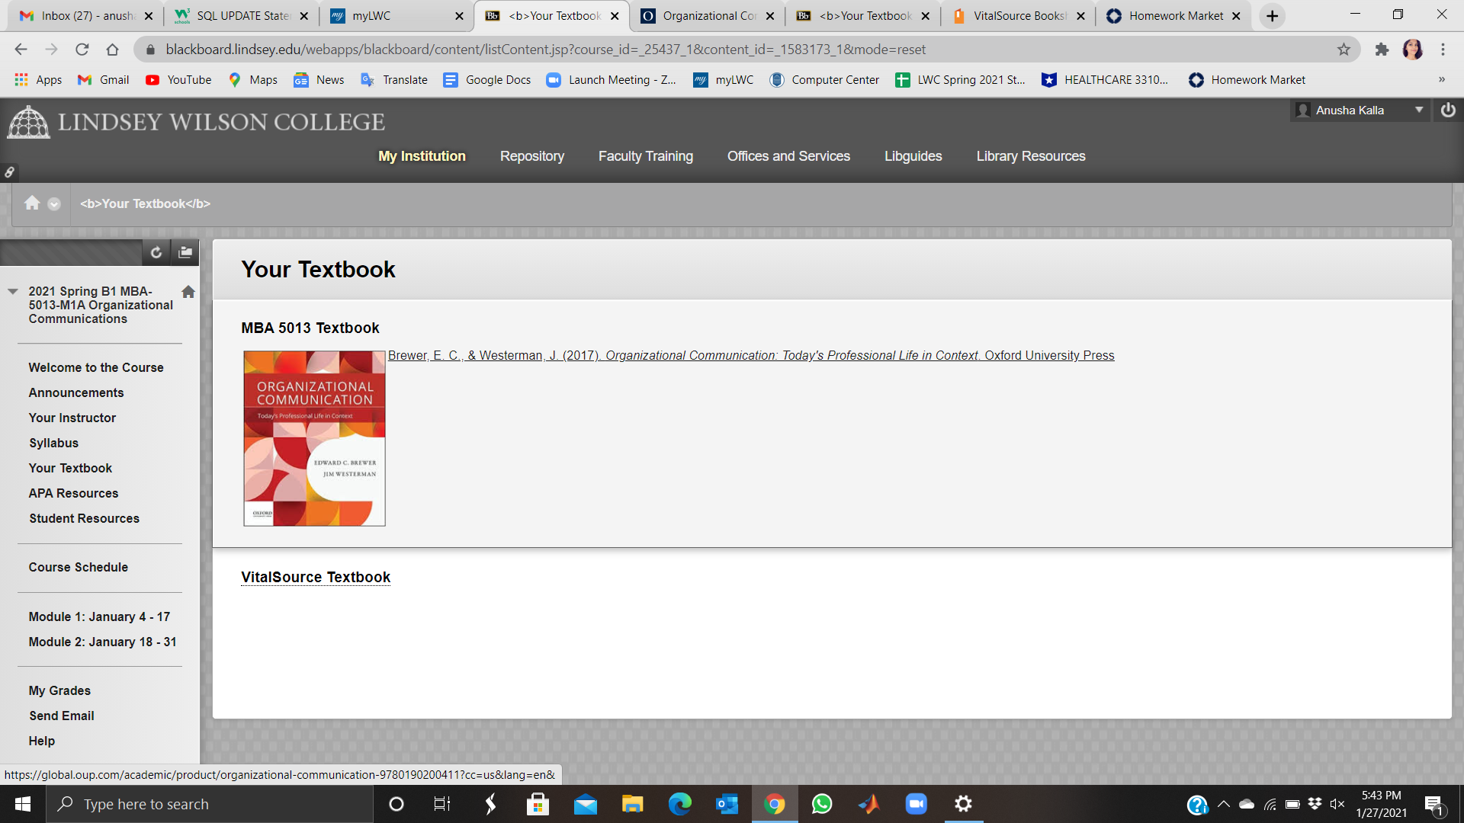Open My Grades
1464x823 pixels.
tap(59, 690)
